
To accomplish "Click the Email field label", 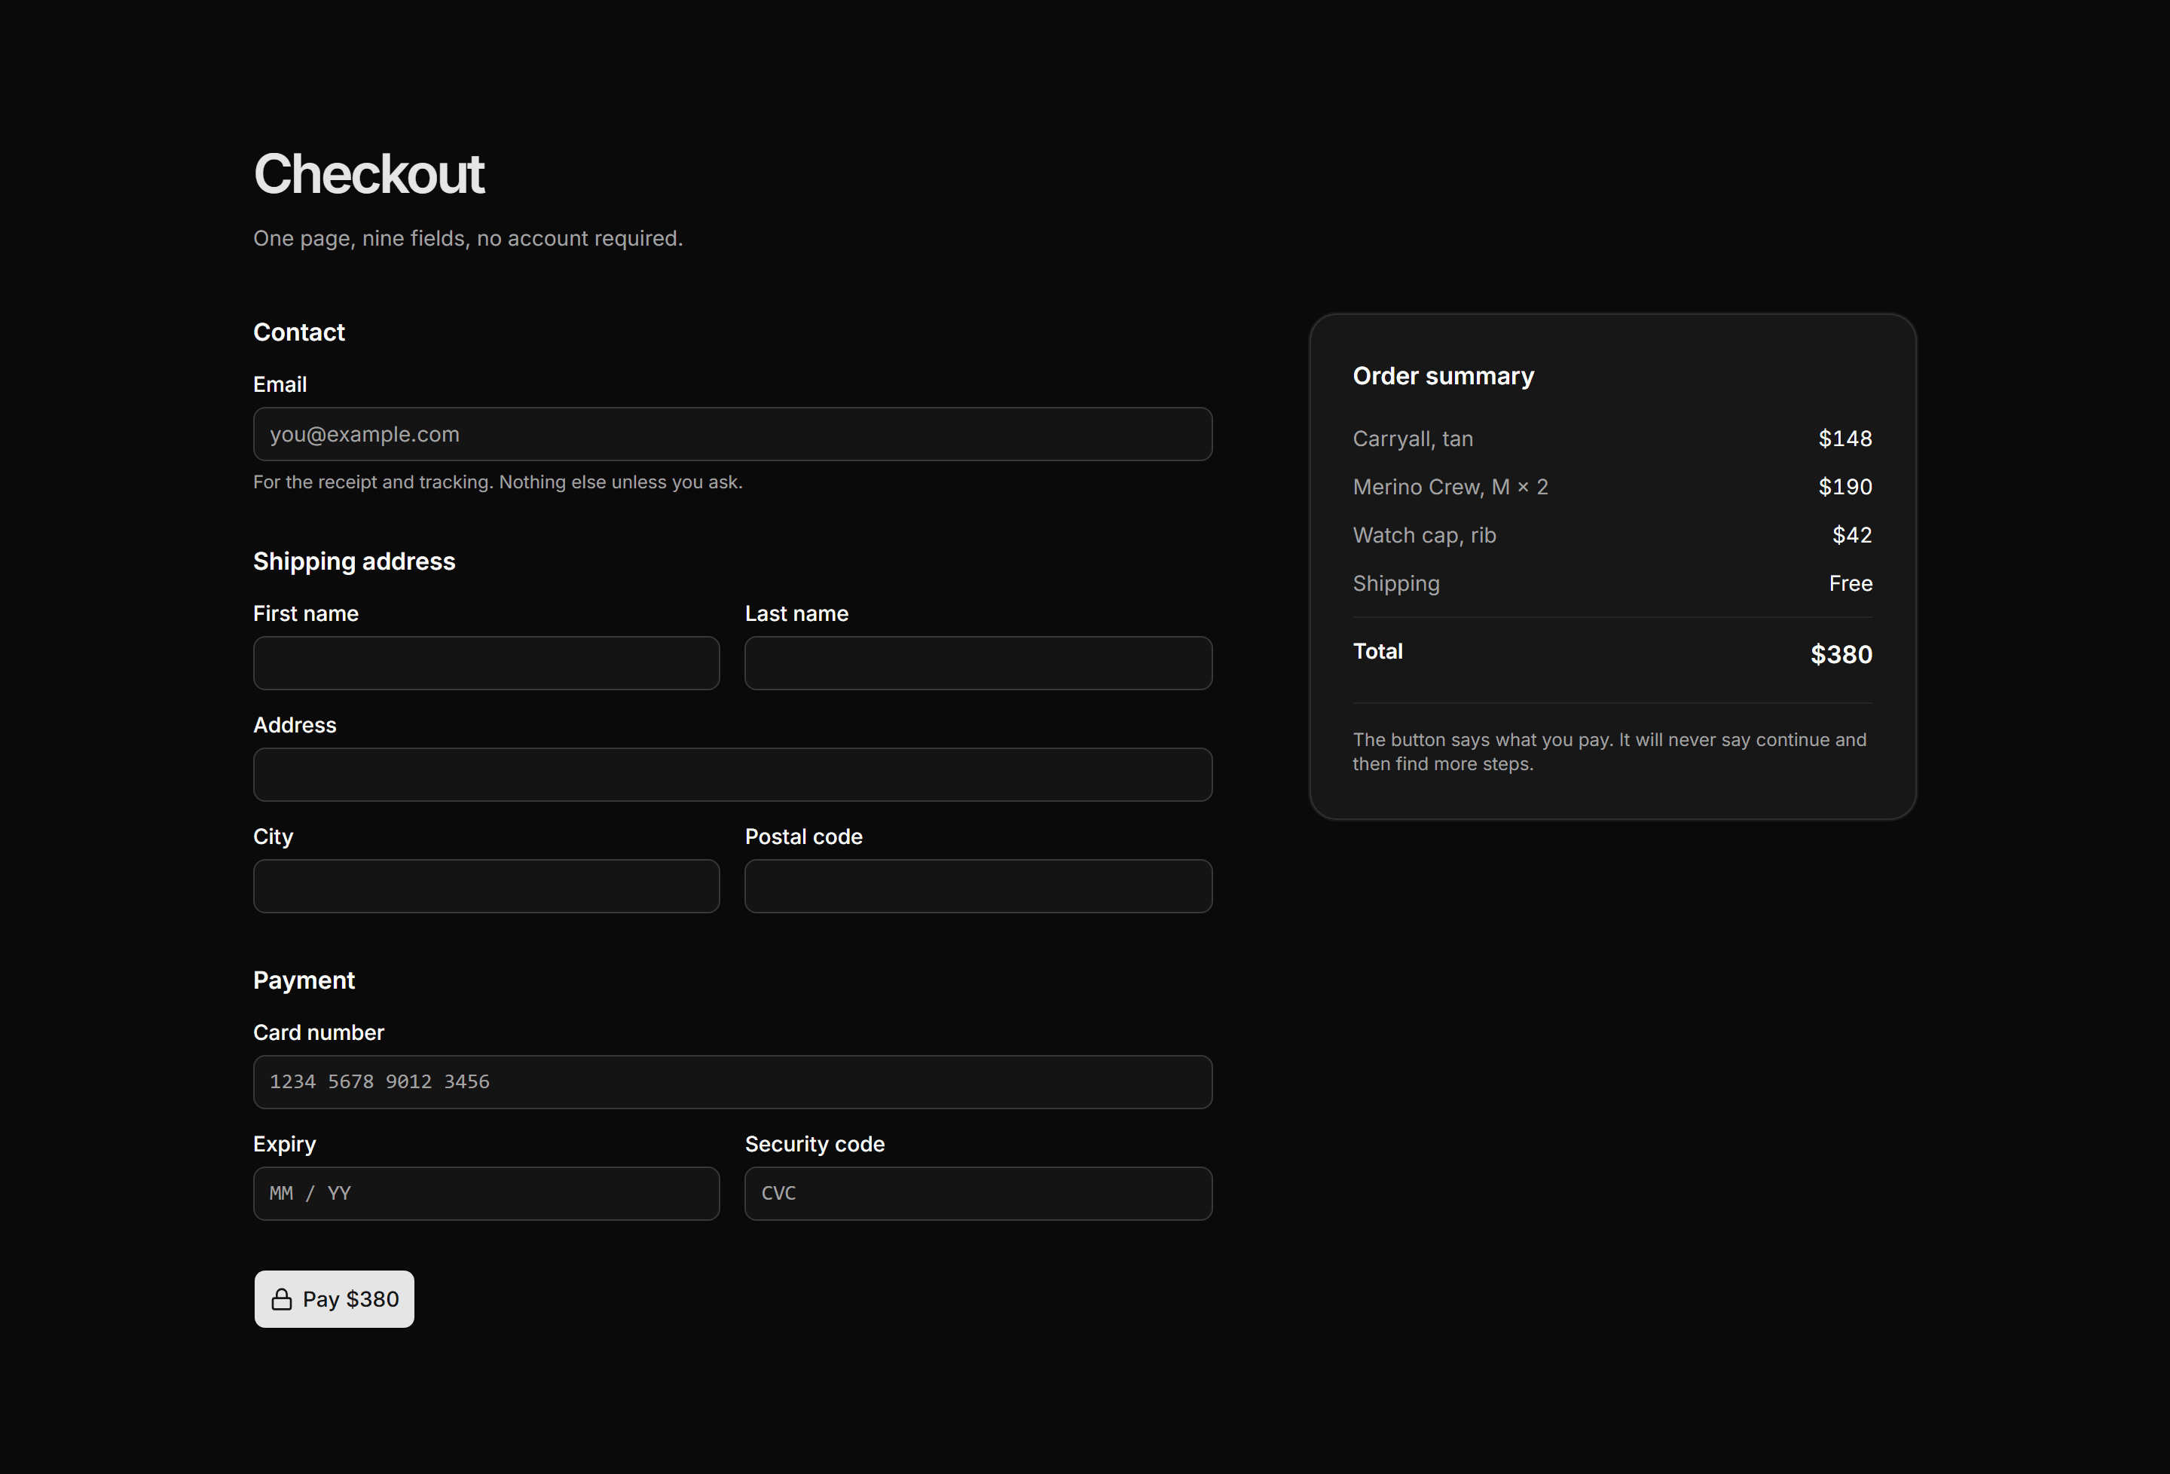I will (280, 385).
